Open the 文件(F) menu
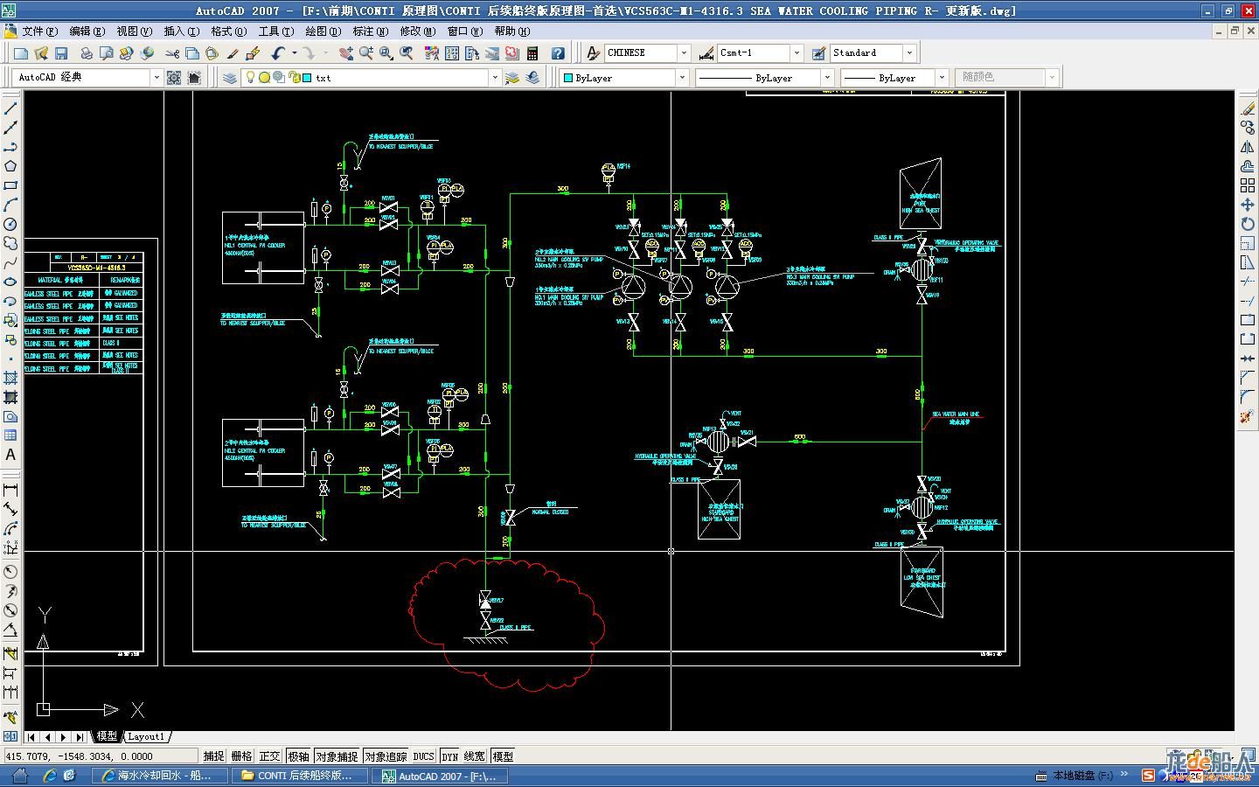The height and width of the screenshot is (787, 1259). click(x=40, y=31)
